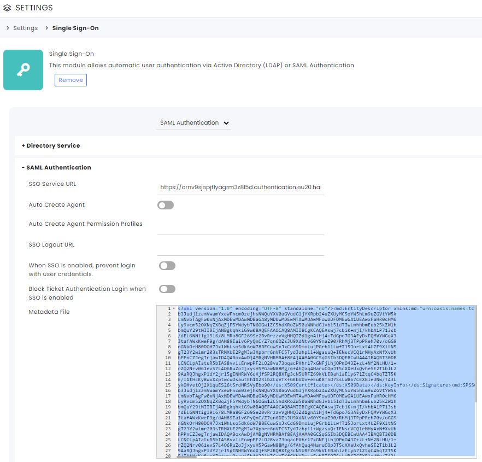Click the metadata editor horizontal scrollbar
Image resolution: width=482 pixels, height=462 pixels.
(x=186, y=457)
